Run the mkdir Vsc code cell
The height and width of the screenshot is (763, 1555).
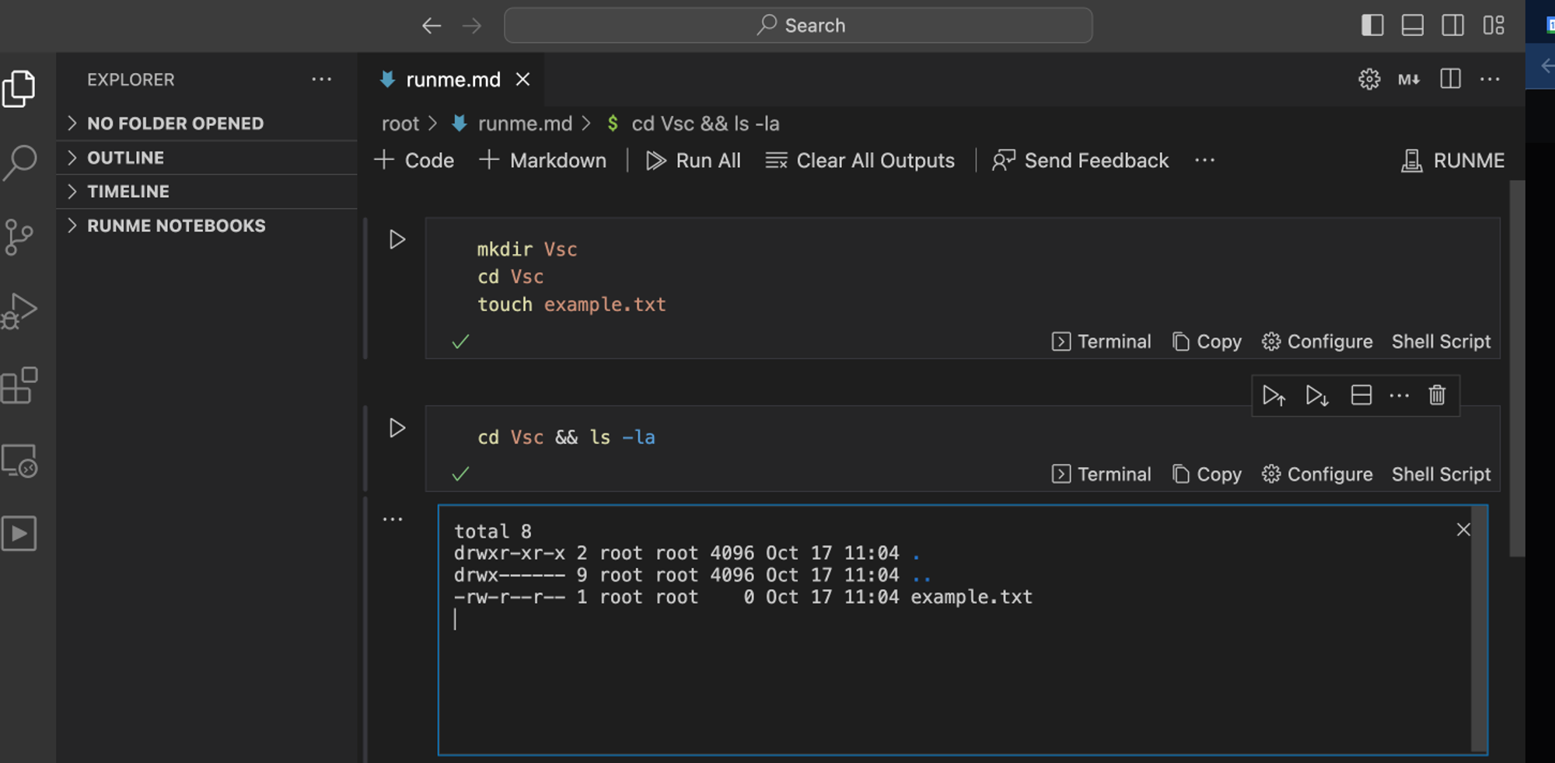tap(397, 239)
